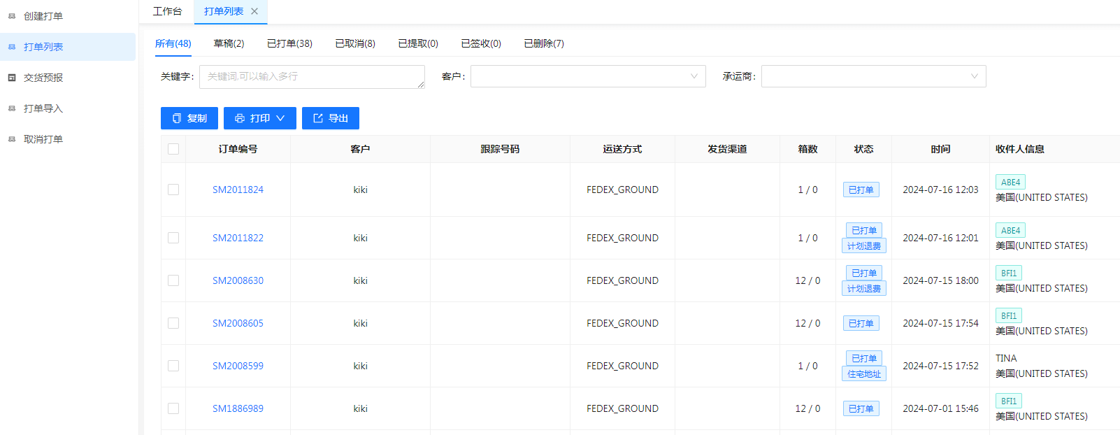Tick checkbox for order SM2008630
This screenshot has width=1120, height=435.
point(173,280)
